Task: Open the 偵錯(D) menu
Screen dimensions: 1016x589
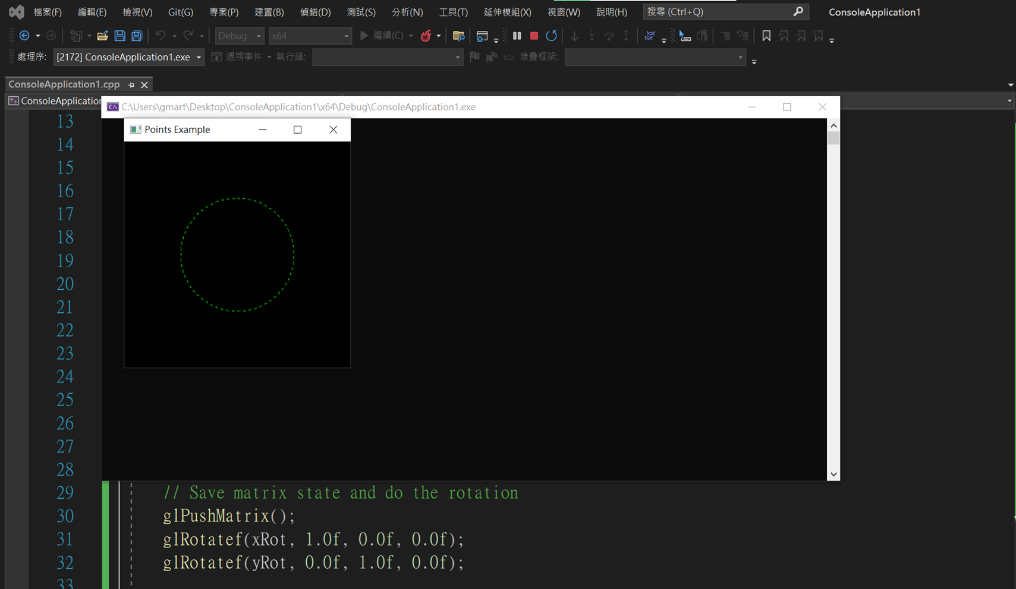Action: (x=315, y=12)
